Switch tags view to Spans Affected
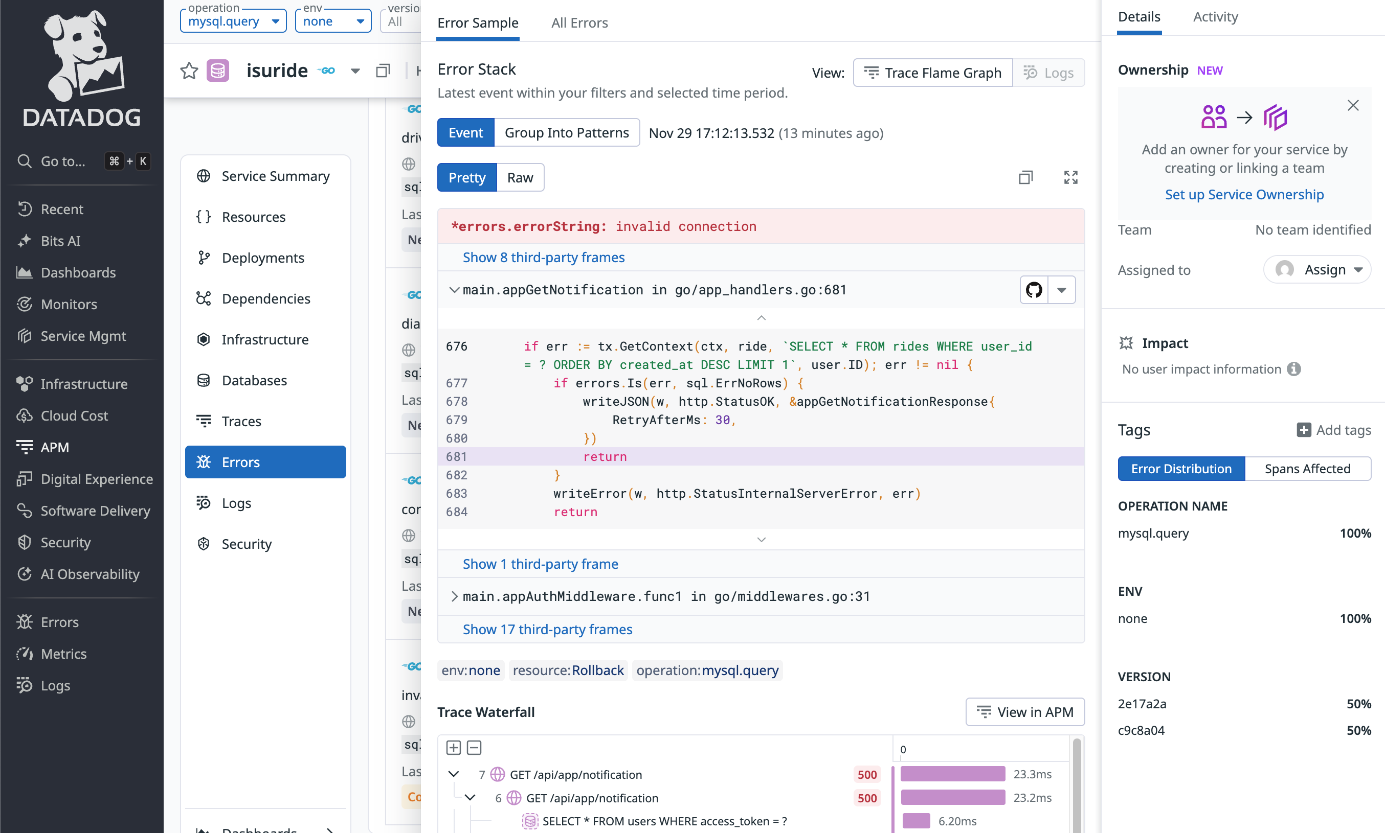 click(1307, 468)
